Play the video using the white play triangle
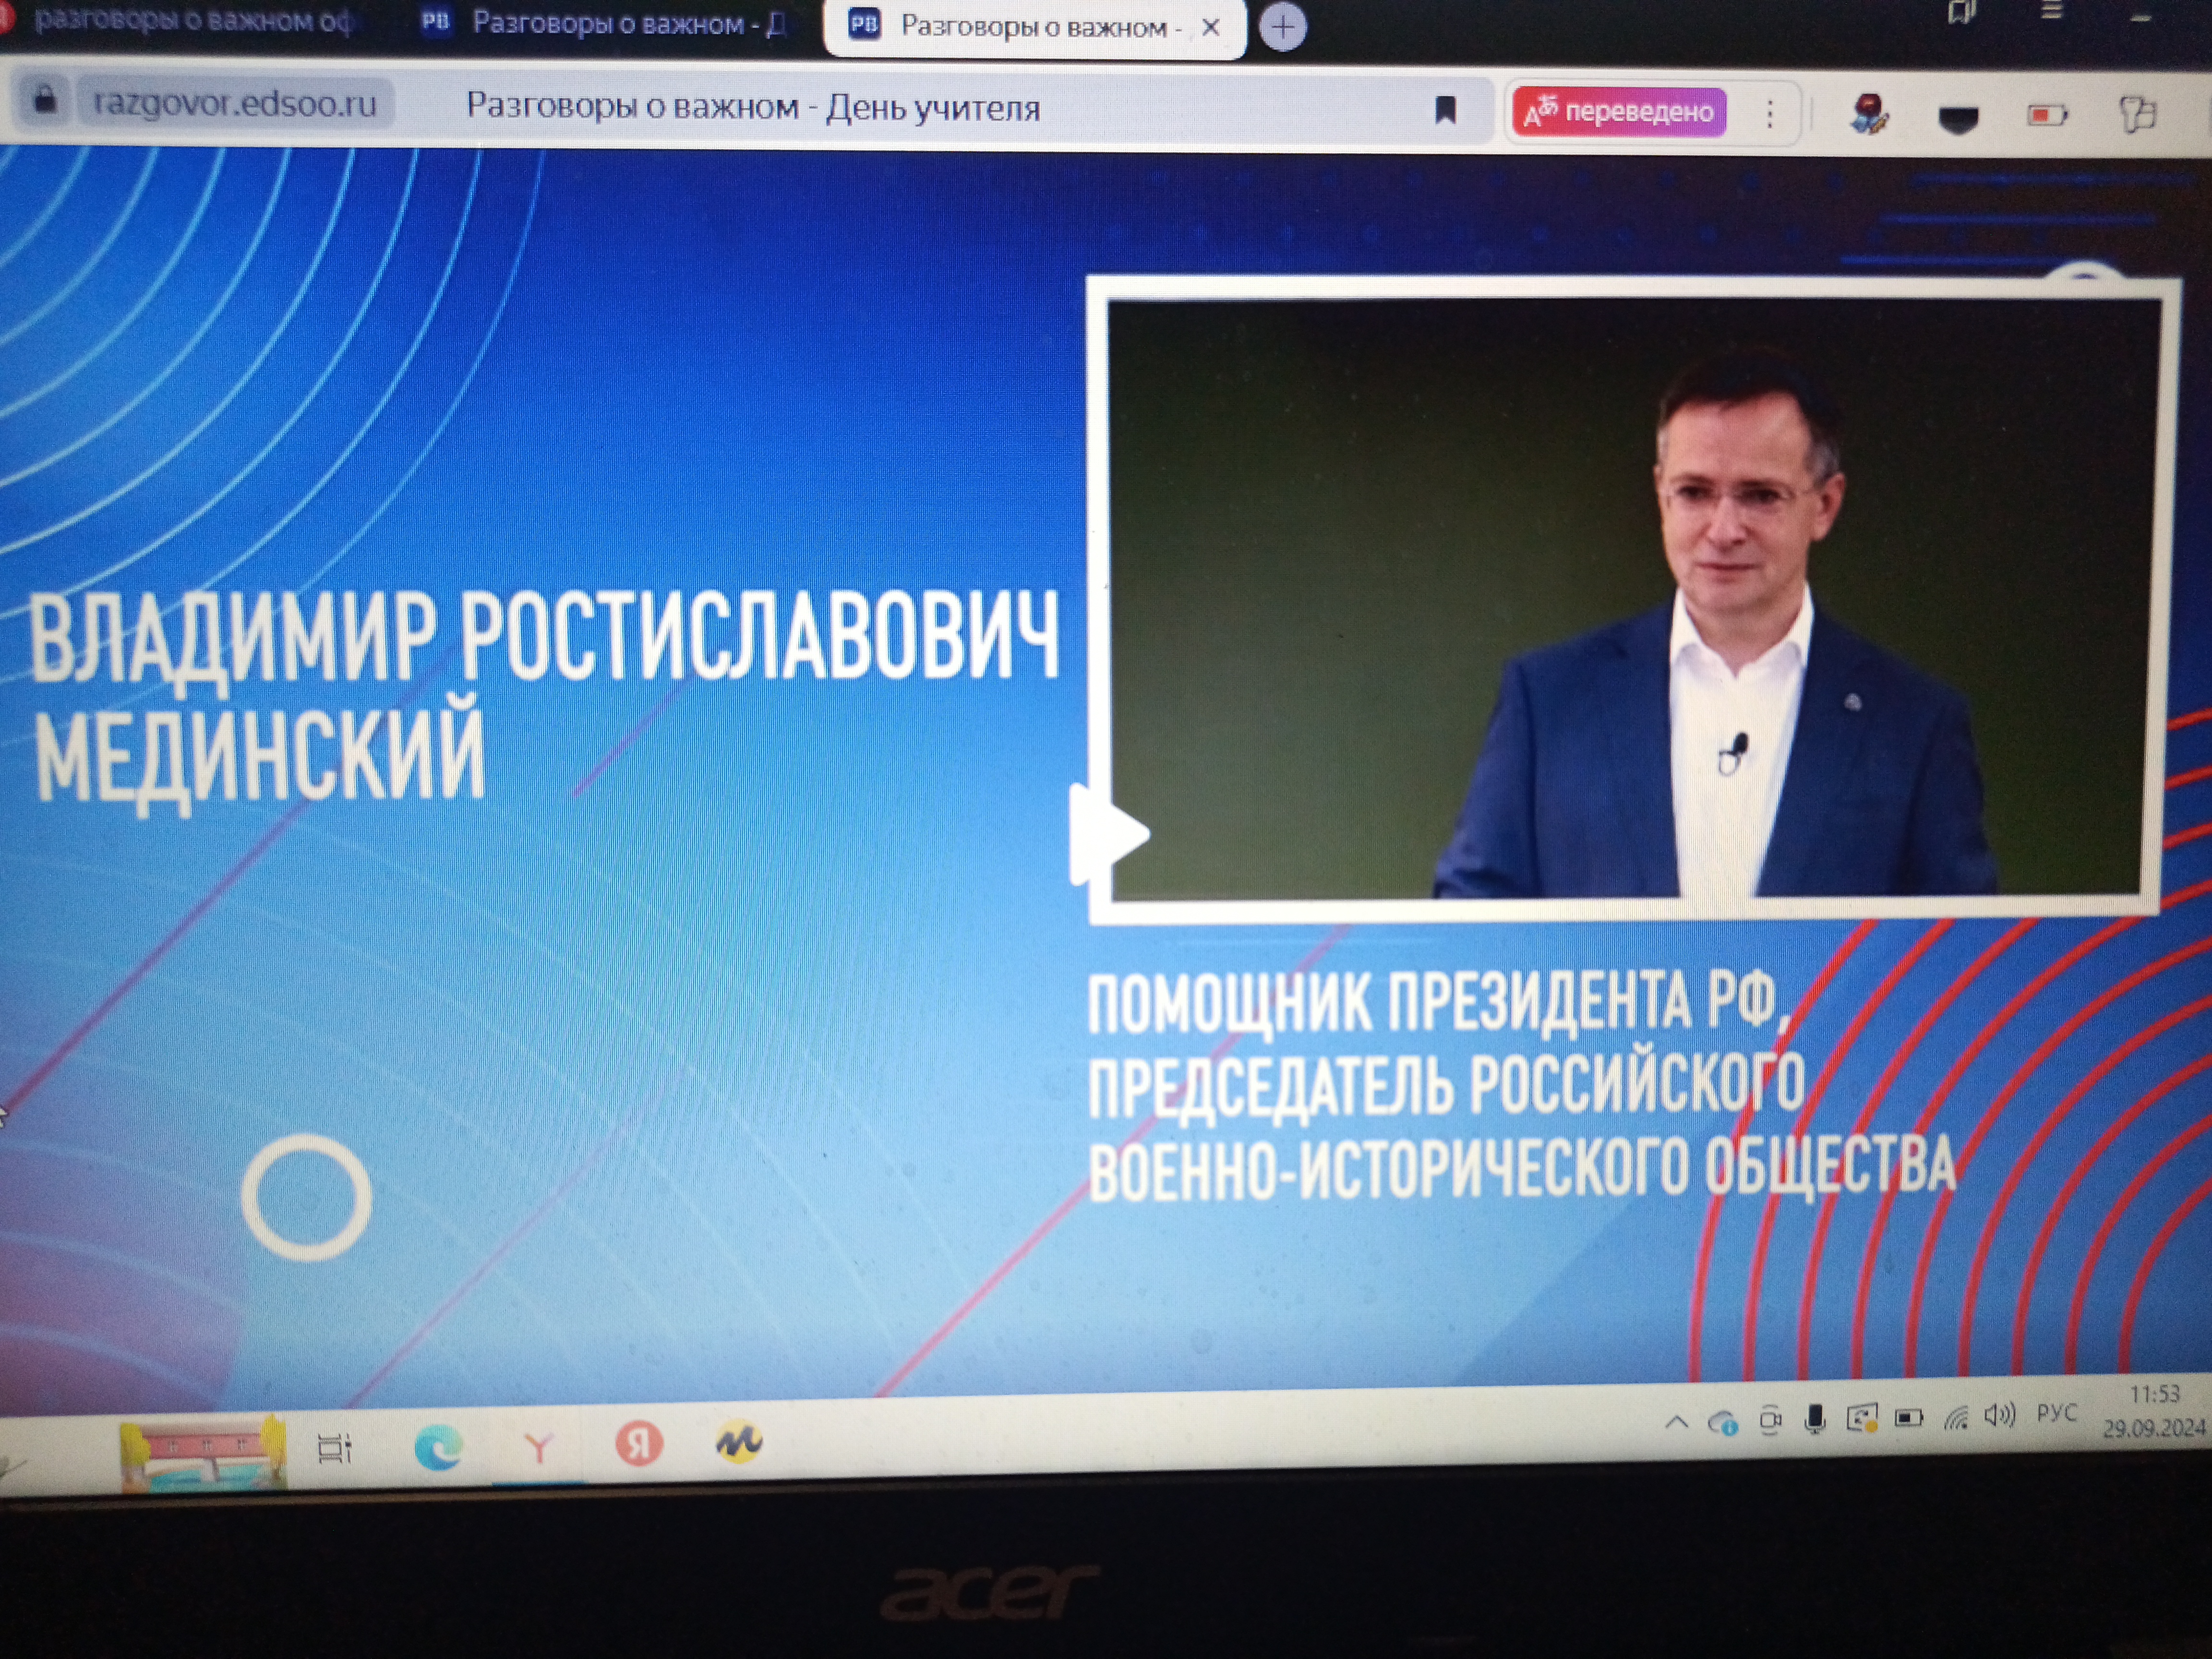 (x=1108, y=834)
